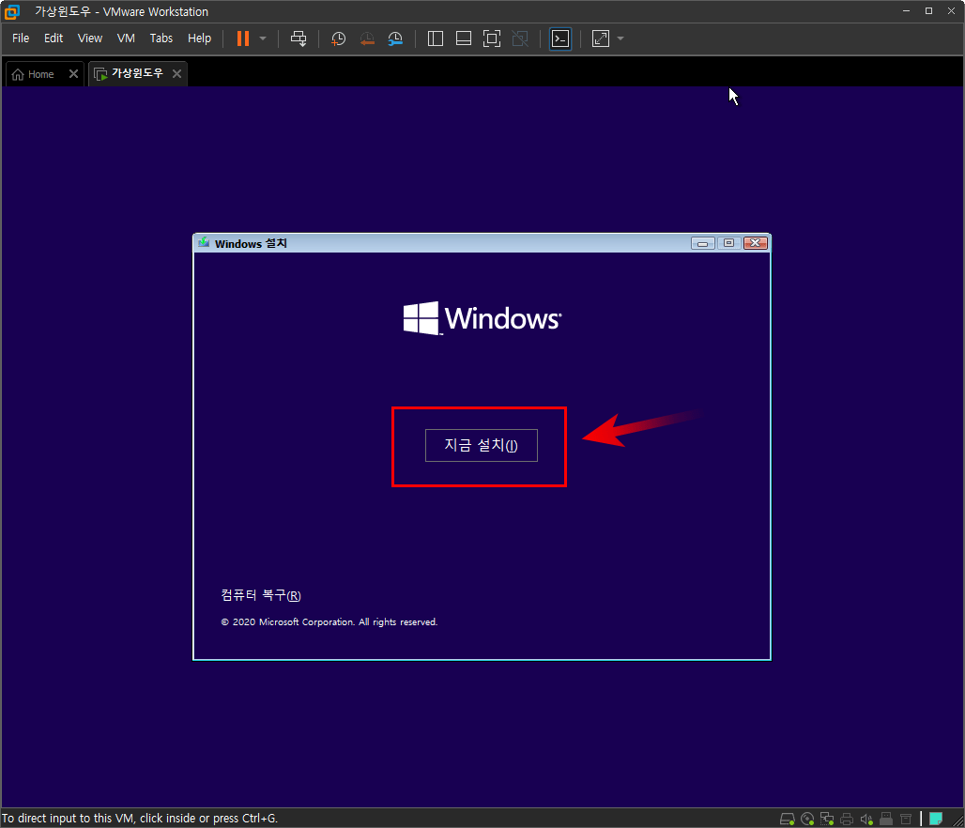The height and width of the screenshot is (828, 965).
Task: Minimize the VMware Workstation window
Action: (x=906, y=11)
